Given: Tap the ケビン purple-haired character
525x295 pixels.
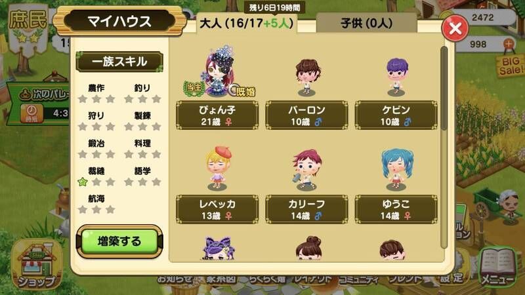Looking at the screenshot, I should click(x=396, y=77).
